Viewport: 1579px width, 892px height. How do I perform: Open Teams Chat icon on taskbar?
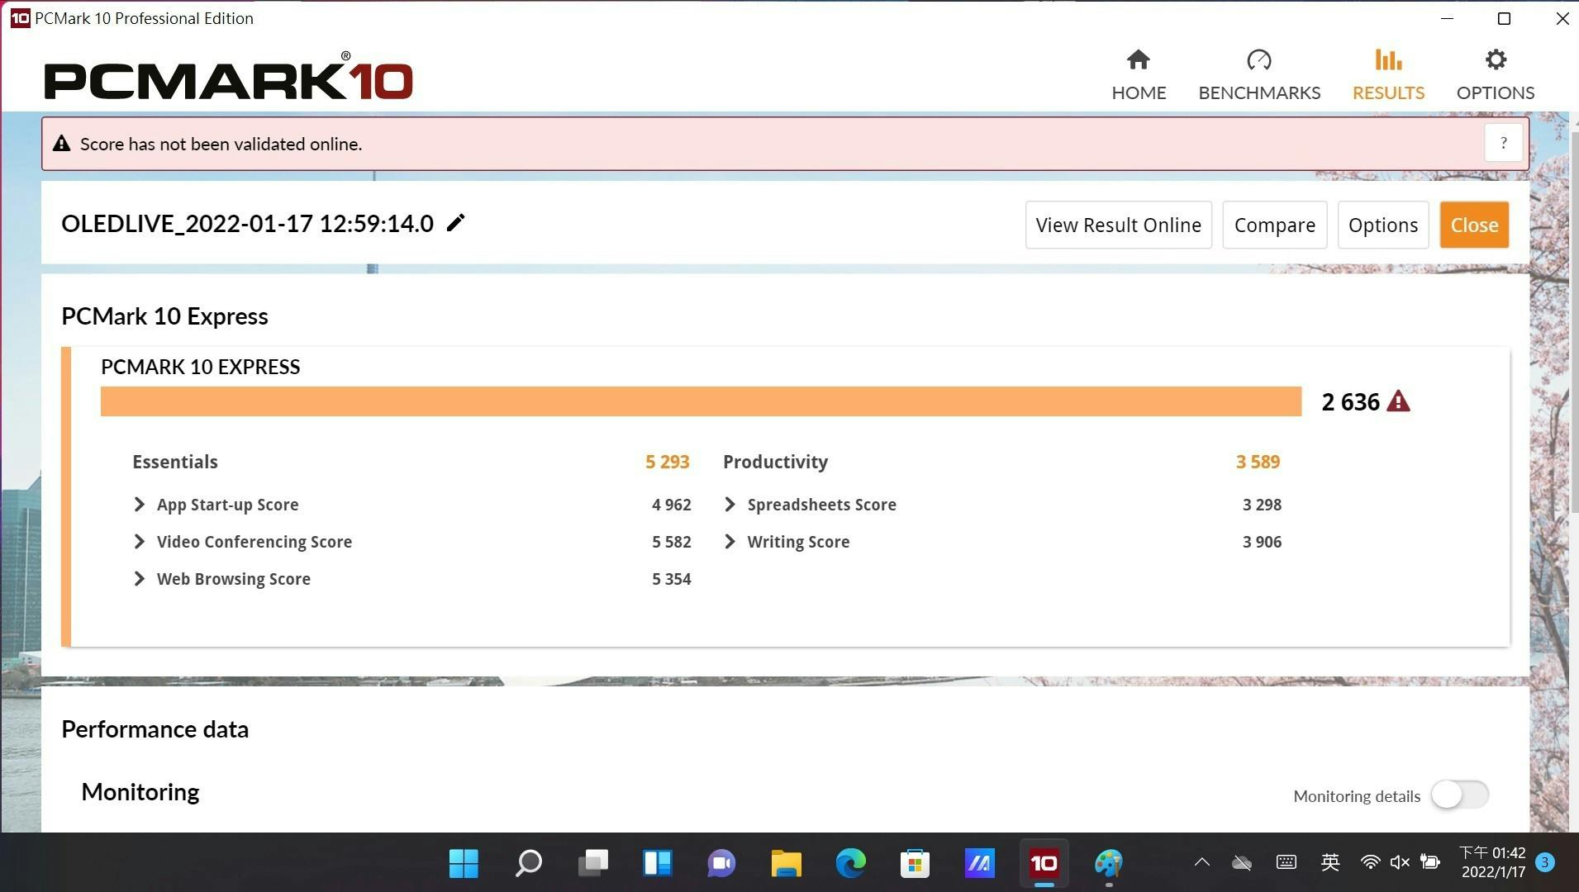click(721, 864)
